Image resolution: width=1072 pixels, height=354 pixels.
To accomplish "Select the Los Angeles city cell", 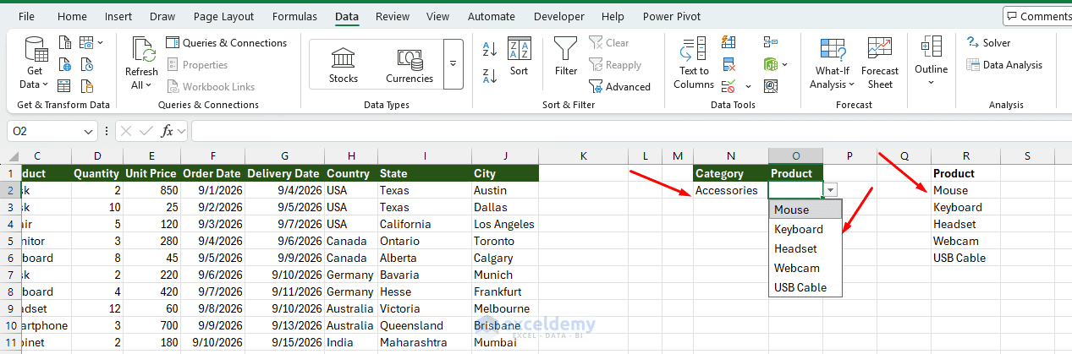I will pyautogui.click(x=504, y=224).
